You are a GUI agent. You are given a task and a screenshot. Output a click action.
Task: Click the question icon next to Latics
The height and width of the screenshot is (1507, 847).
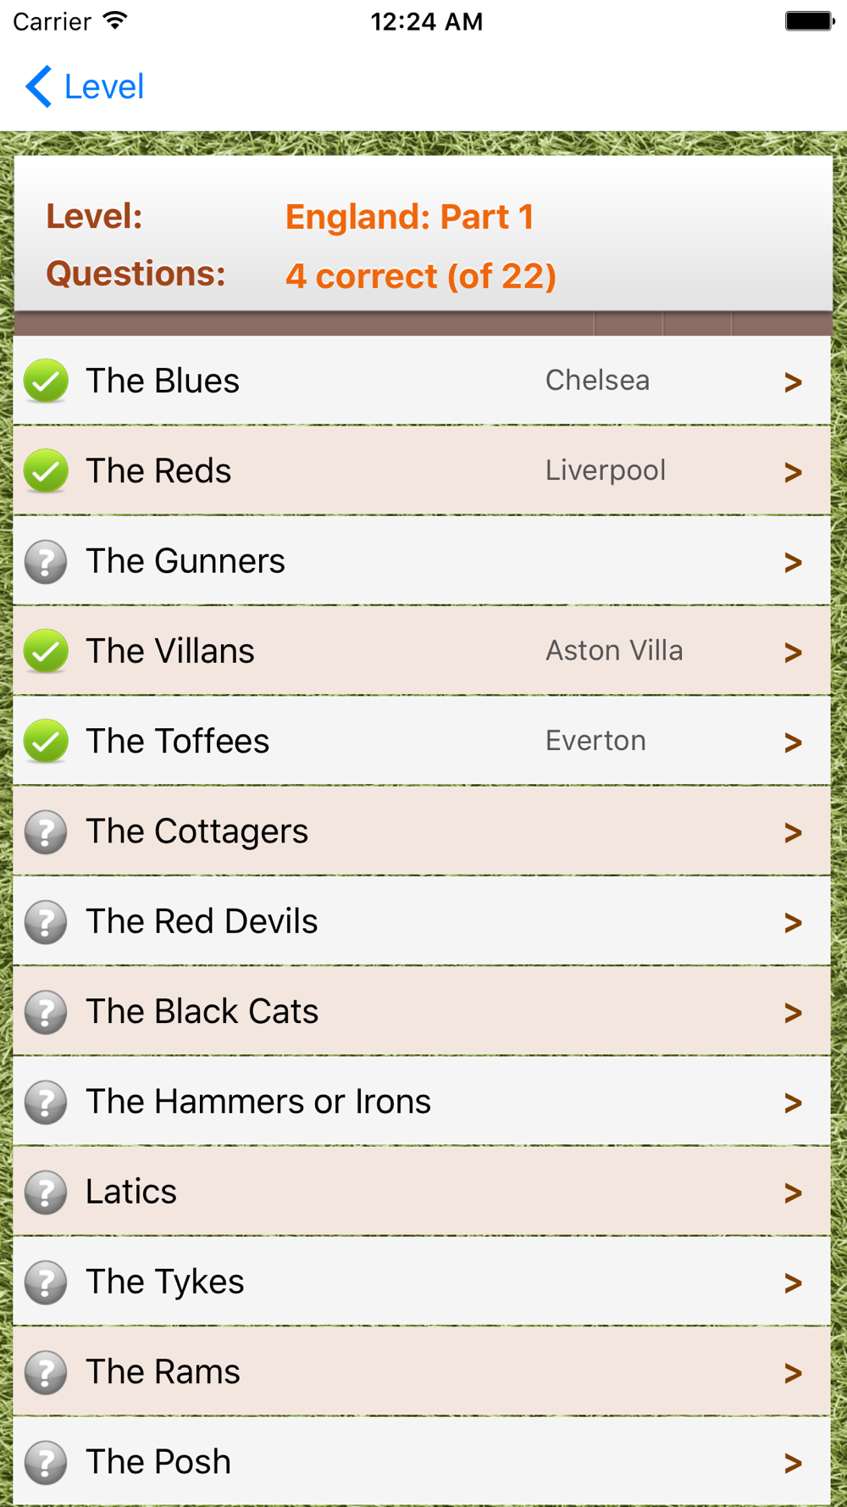coord(46,1193)
